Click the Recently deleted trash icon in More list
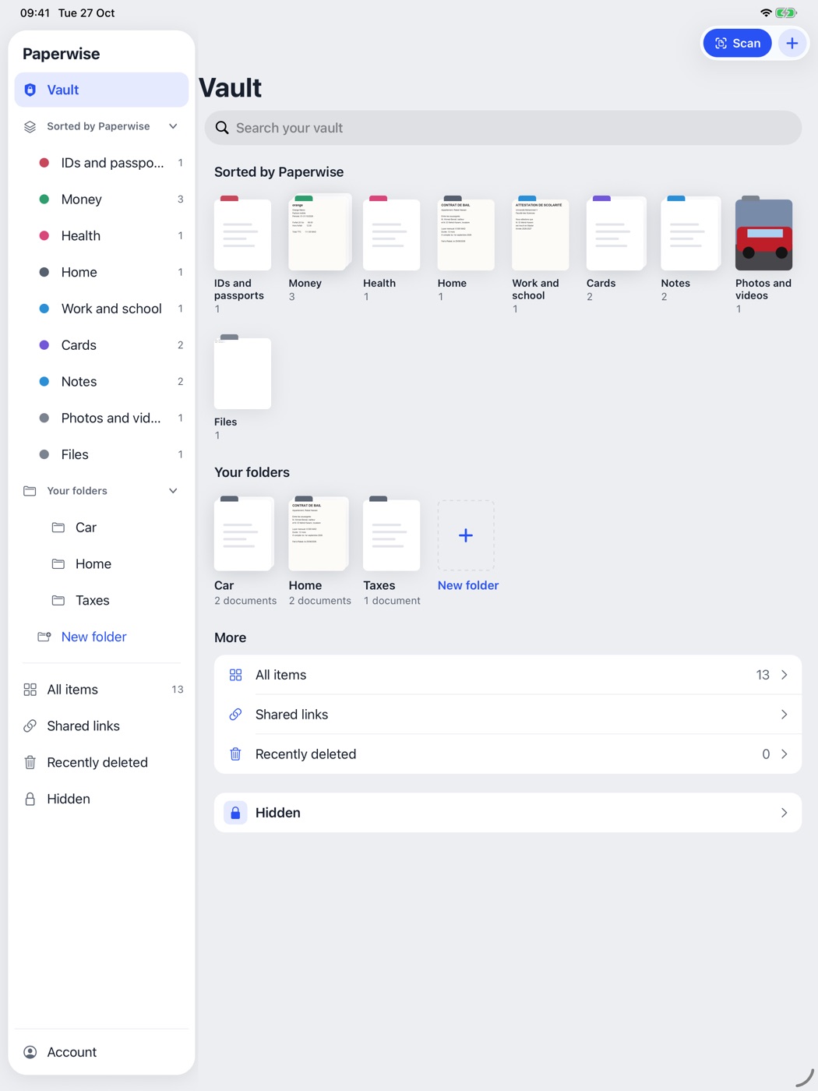The height and width of the screenshot is (1091, 818). [235, 754]
